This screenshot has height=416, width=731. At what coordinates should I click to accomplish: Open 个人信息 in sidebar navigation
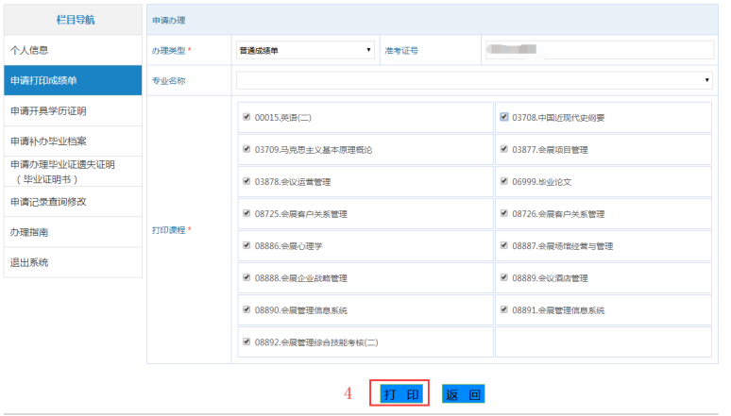73,50
